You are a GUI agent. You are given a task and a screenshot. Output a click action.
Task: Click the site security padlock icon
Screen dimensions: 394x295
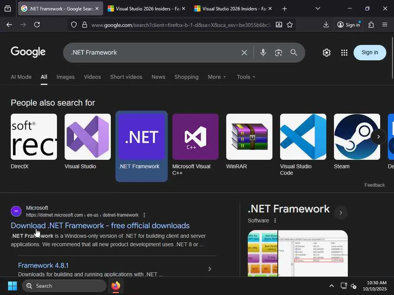coord(85,25)
